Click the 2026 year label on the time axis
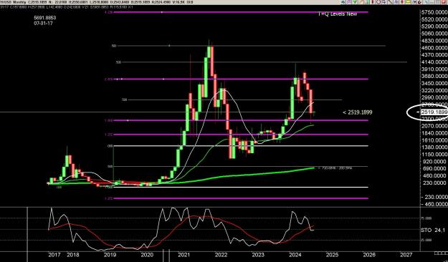448x262 pixels. (x=369, y=255)
